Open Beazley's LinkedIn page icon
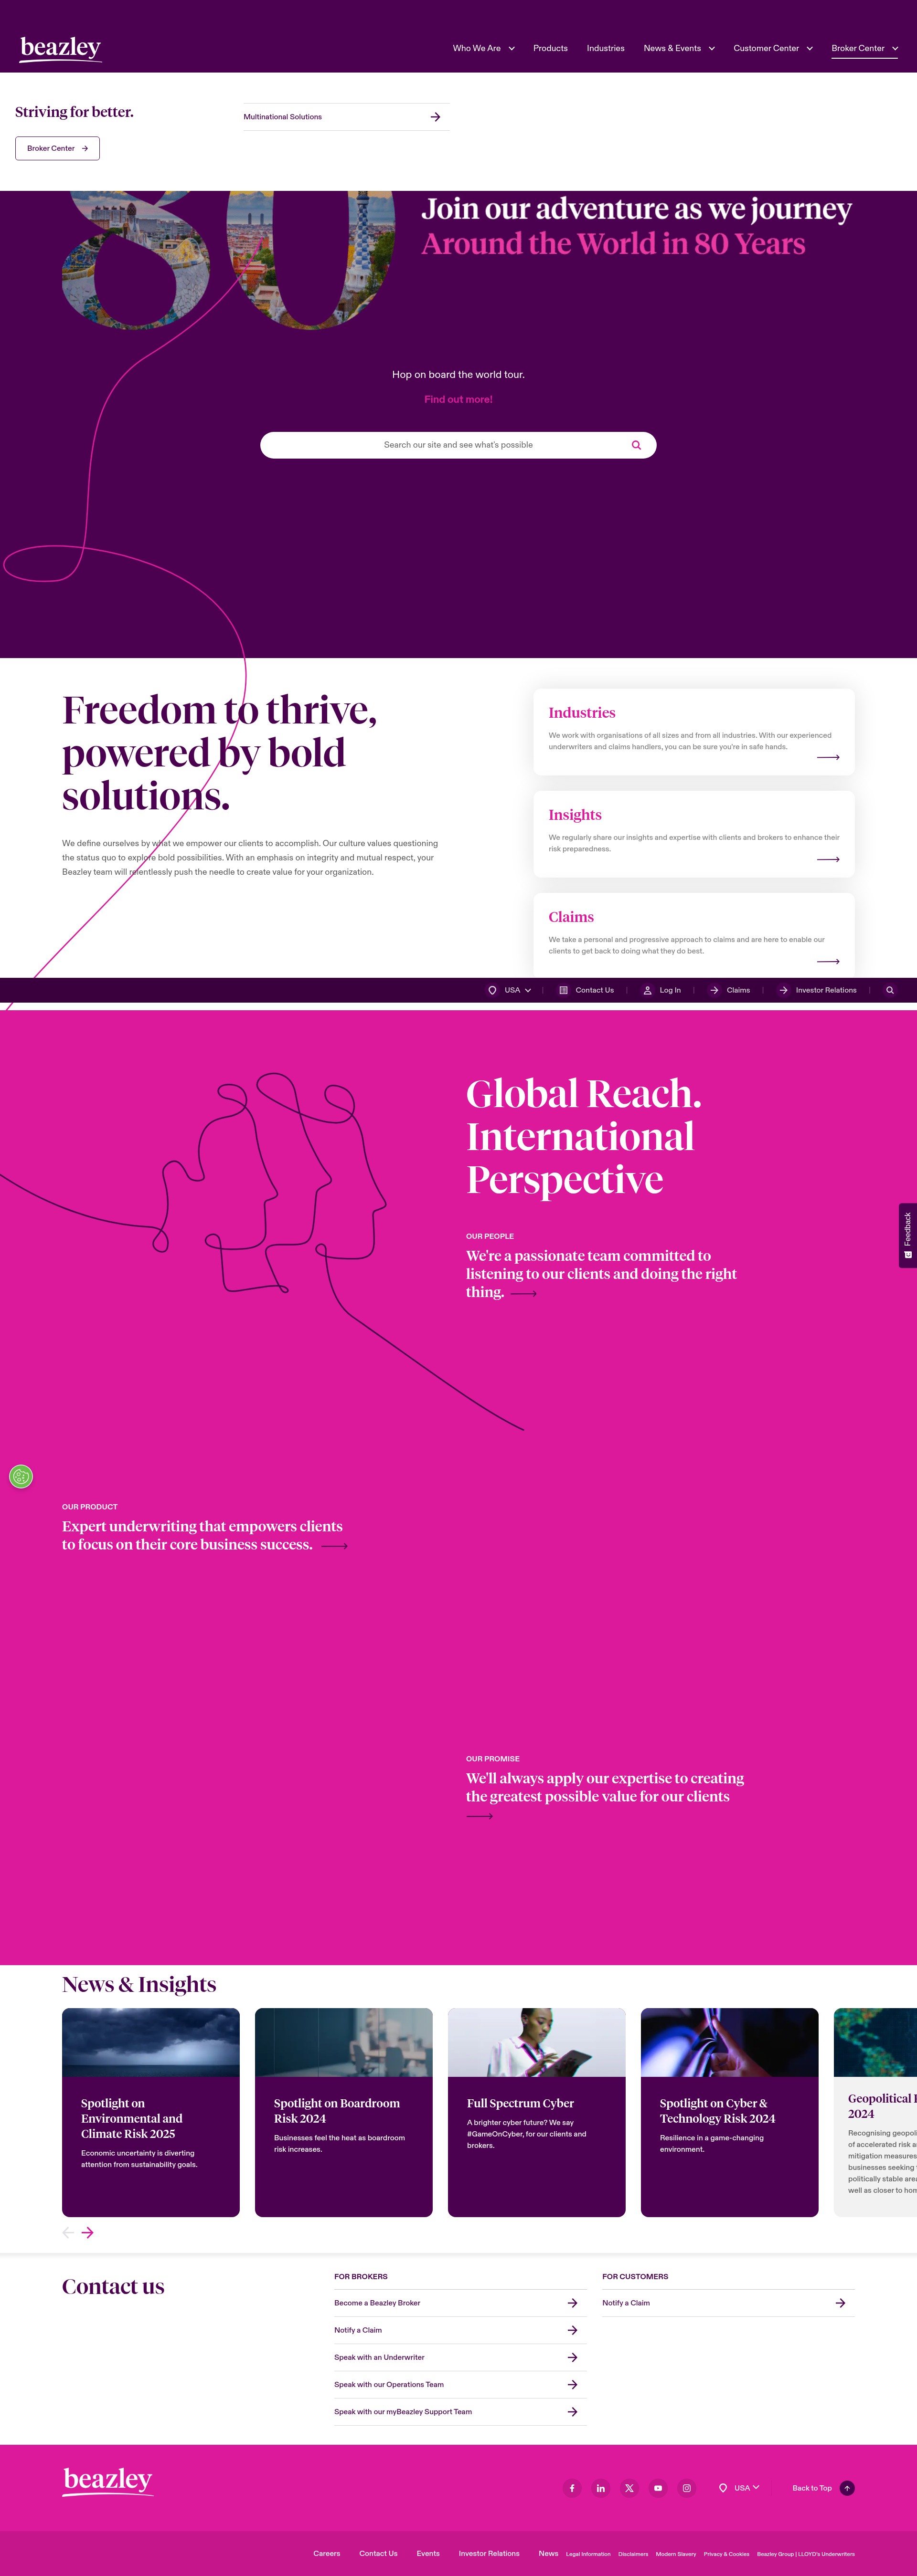Viewport: 917px width, 2576px height. click(601, 2488)
